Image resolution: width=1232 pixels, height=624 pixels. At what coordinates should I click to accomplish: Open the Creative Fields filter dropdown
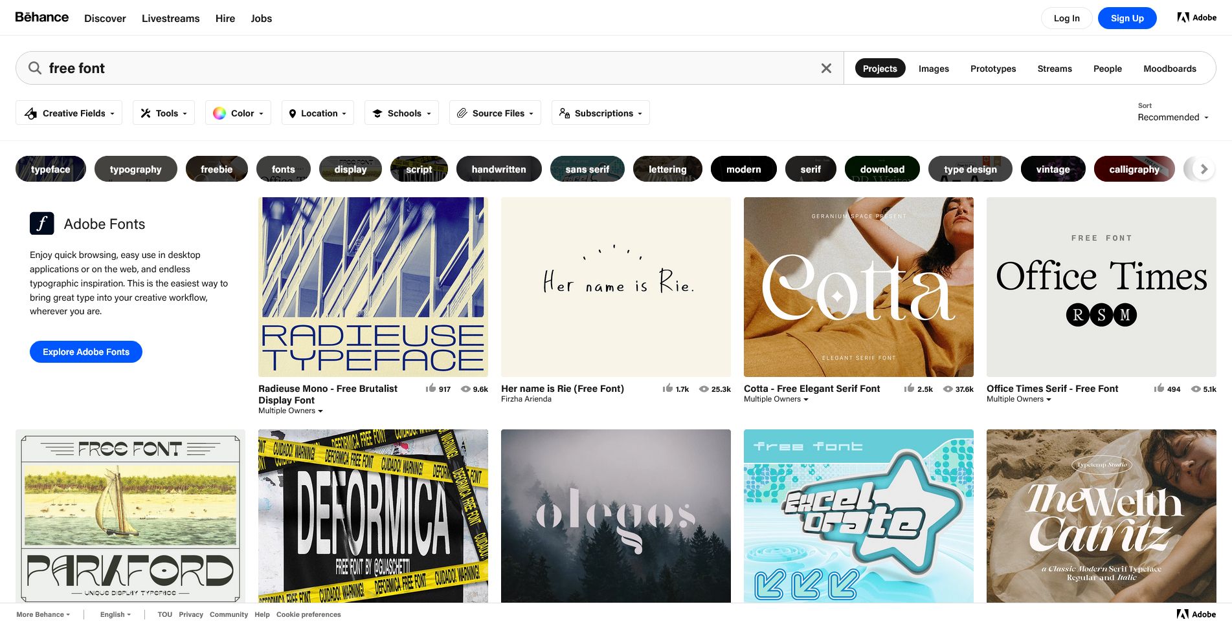pos(69,113)
